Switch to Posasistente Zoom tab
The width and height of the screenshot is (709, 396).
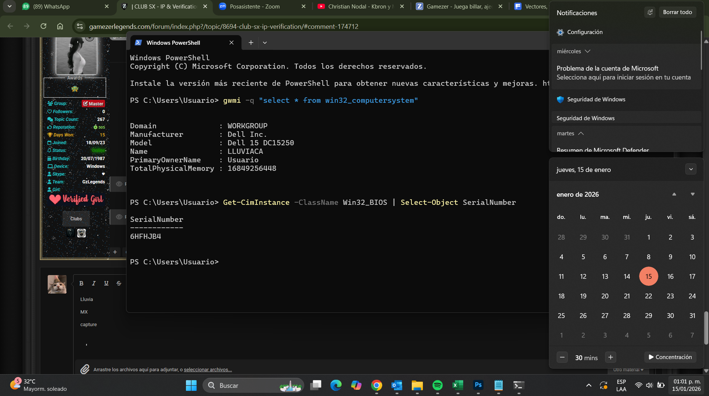pyautogui.click(x=262, y=7)
